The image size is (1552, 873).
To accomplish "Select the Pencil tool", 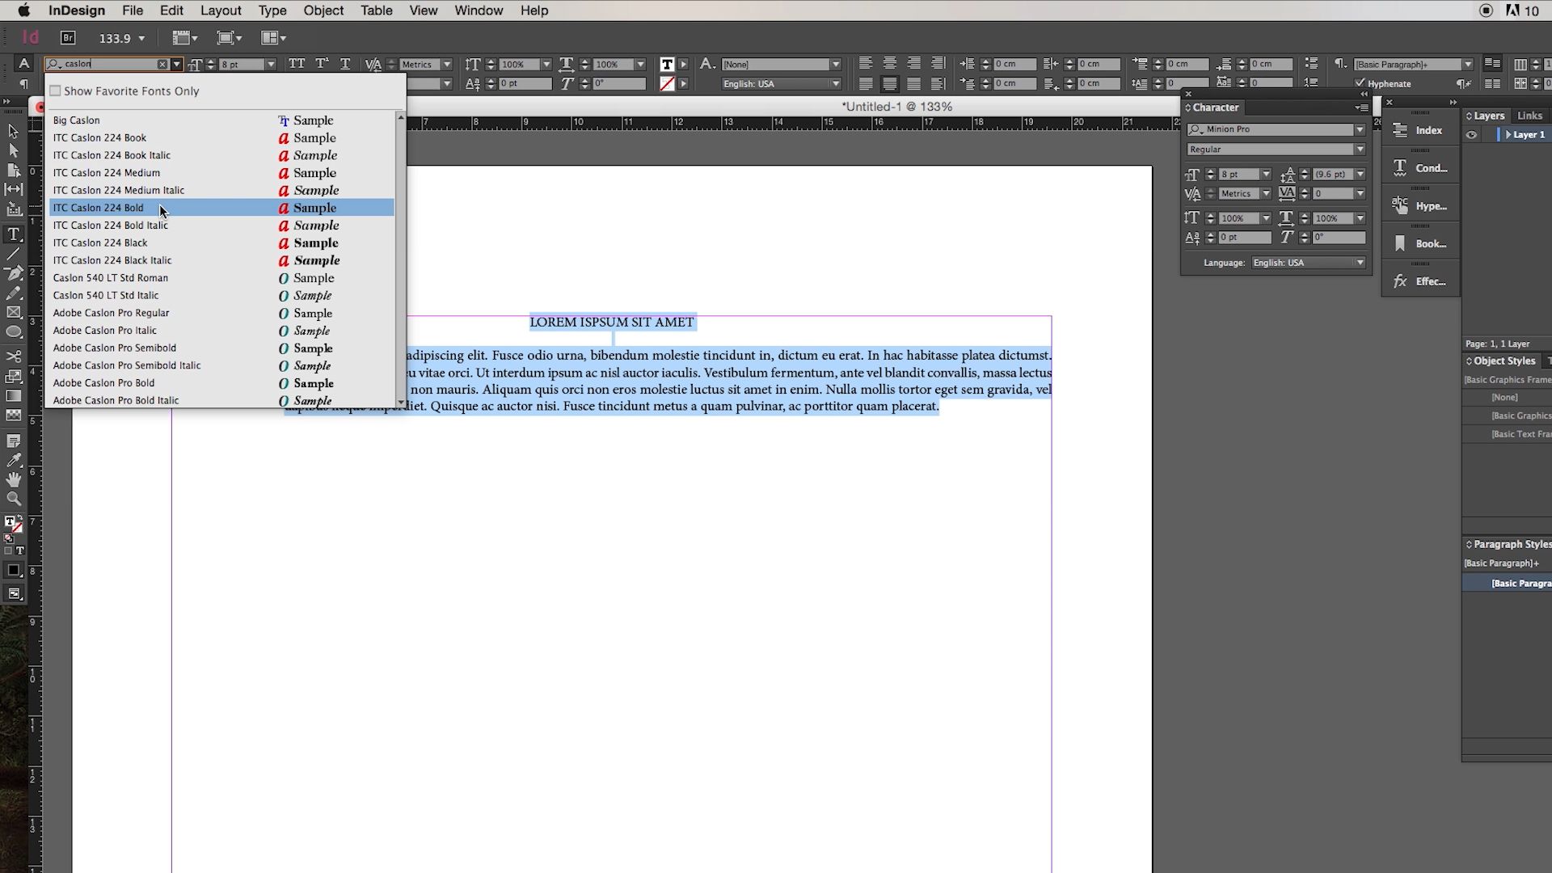I will click(13, 293).
